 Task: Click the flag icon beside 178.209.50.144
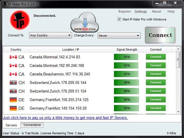pos(13,83)
